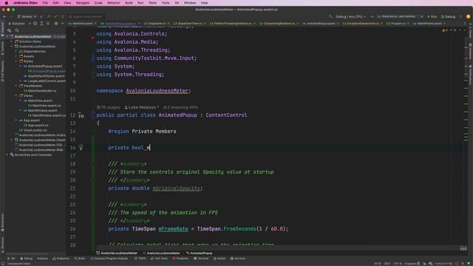Click the locate file target icon
This screenshot has width=473, height=266.
coord(35,23)
